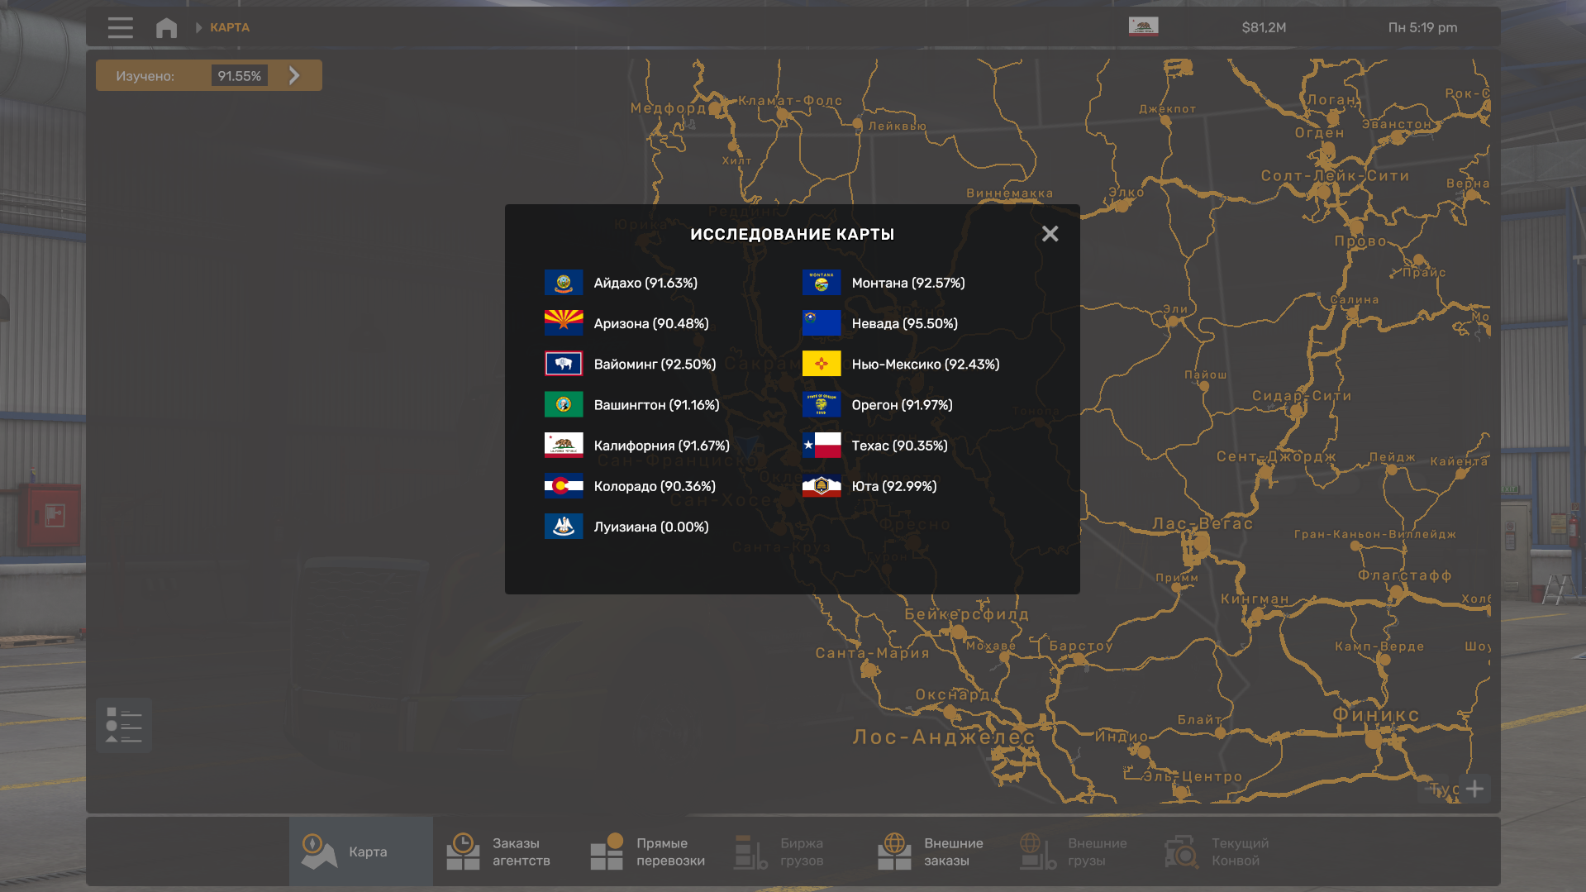1586x892 pixels.
Task: Click the Wyoming flag icon
Action: point(564,364)
